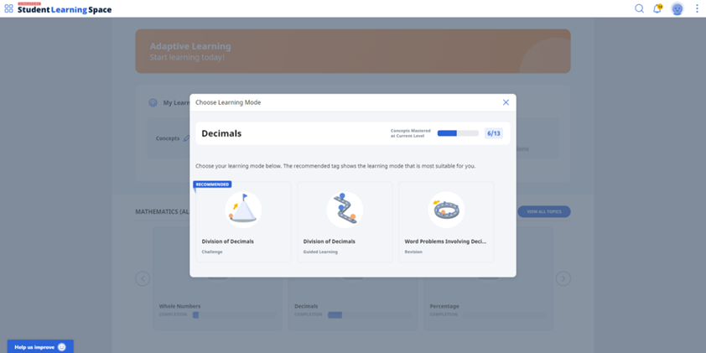Click the Student Learning Space logo
This screenshot has width=706, height=353.
pyautogui.click(x=64, y=9)
